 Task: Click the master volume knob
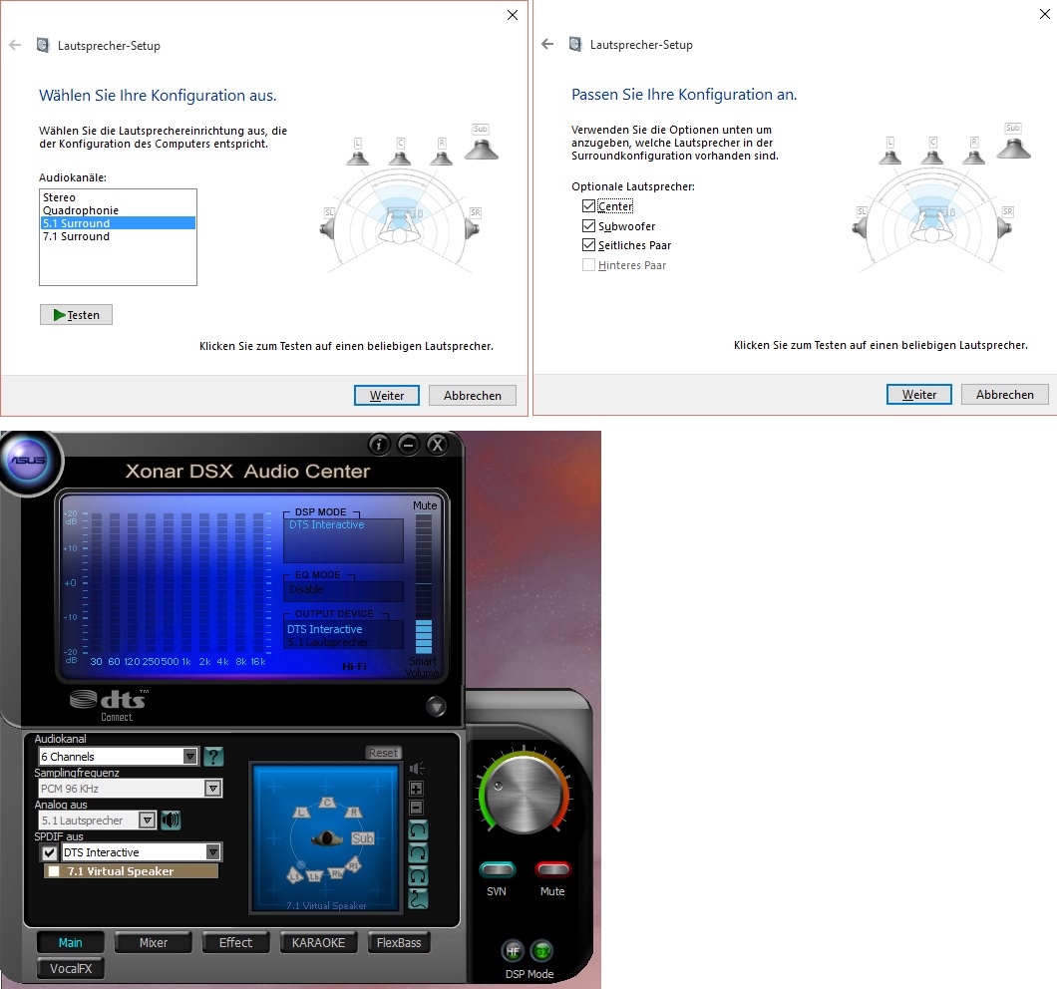coord(524,795)
